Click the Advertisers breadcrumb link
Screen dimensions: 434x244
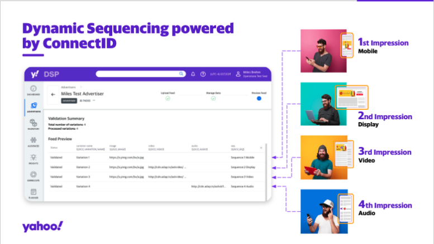68,87
